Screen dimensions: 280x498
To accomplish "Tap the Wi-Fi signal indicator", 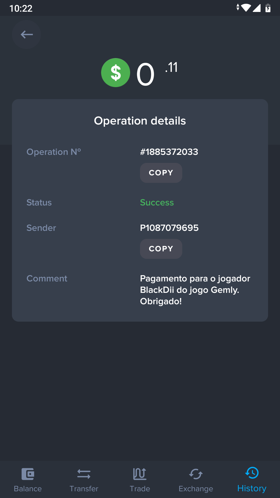I will tap(246, 8).
